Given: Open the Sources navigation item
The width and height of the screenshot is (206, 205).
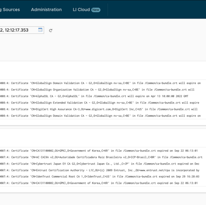Looking at the screenshot, I should point(10,10).
